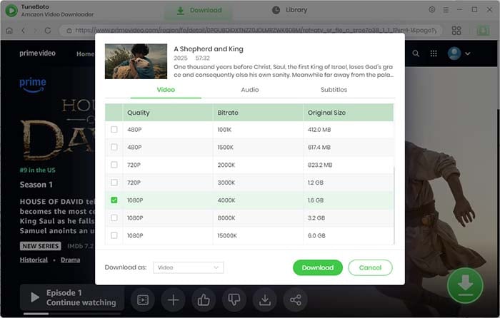Click the green download icon next to address bar

pyautogui.click(x=483, y=30)
